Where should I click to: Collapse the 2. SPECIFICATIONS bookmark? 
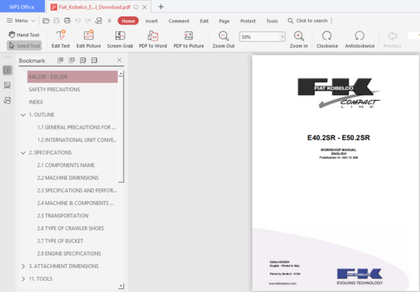[x=23, y=153]
